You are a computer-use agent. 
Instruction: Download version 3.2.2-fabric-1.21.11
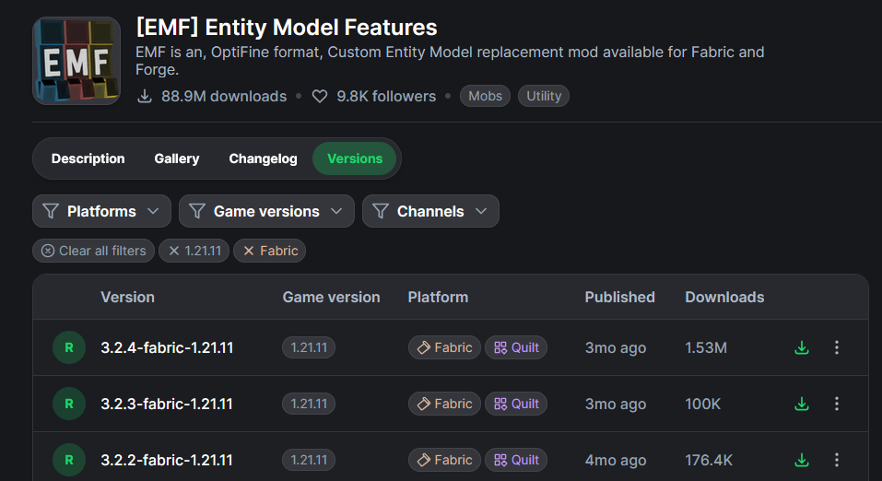(x=802, y=460)
